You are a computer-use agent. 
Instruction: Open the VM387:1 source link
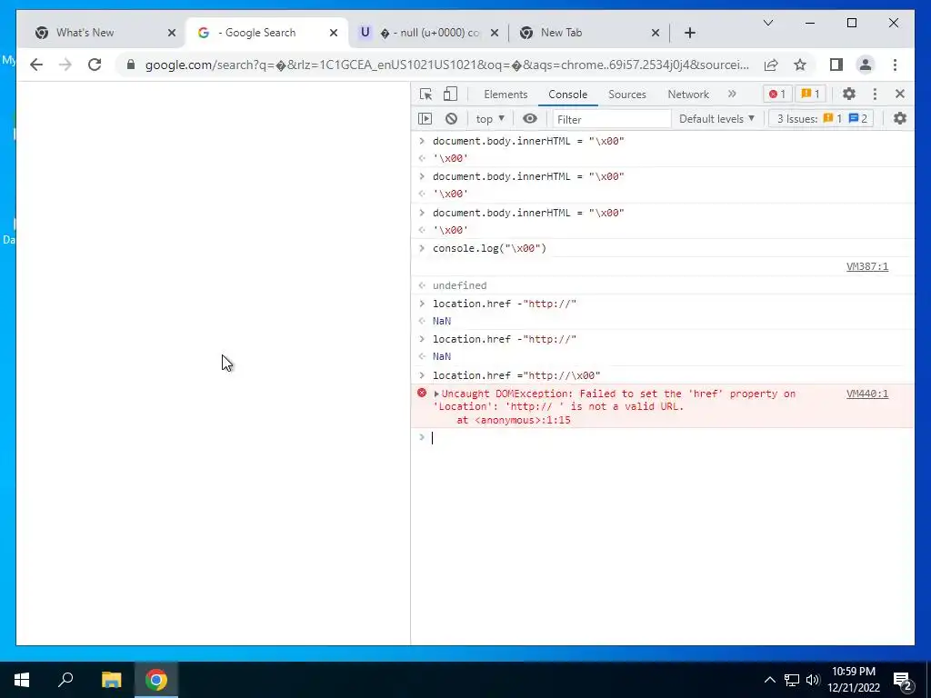pyautogui.click(x=866, y=266)
